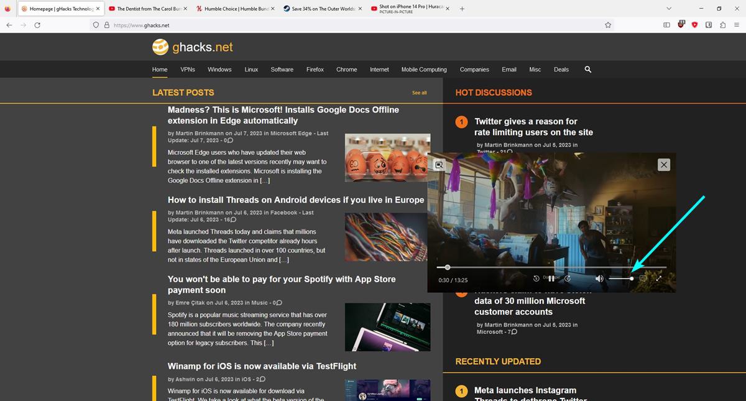Click the Microsoft Edge category link

pos(290,134)
